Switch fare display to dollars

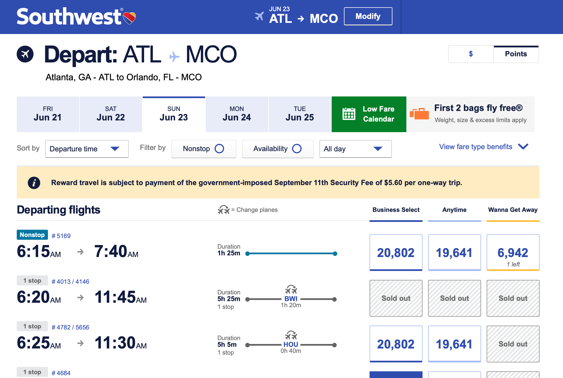470,54
